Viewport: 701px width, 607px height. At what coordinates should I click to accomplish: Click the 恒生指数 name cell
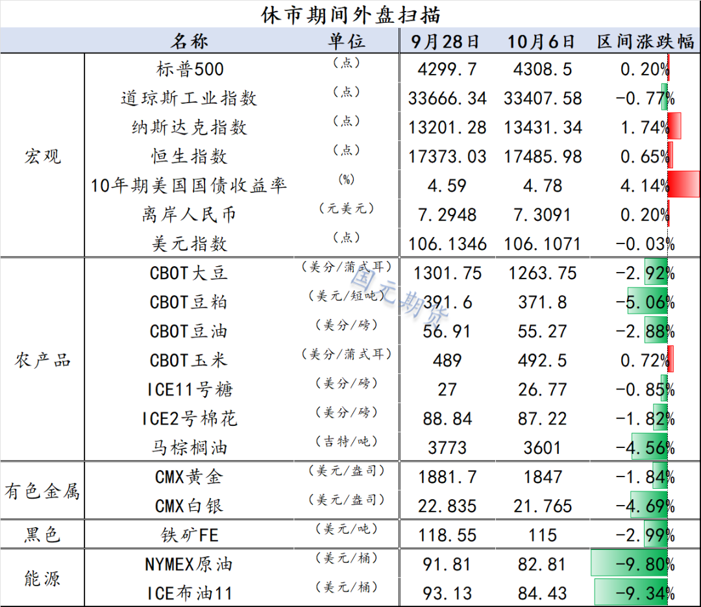pos(189,156)
